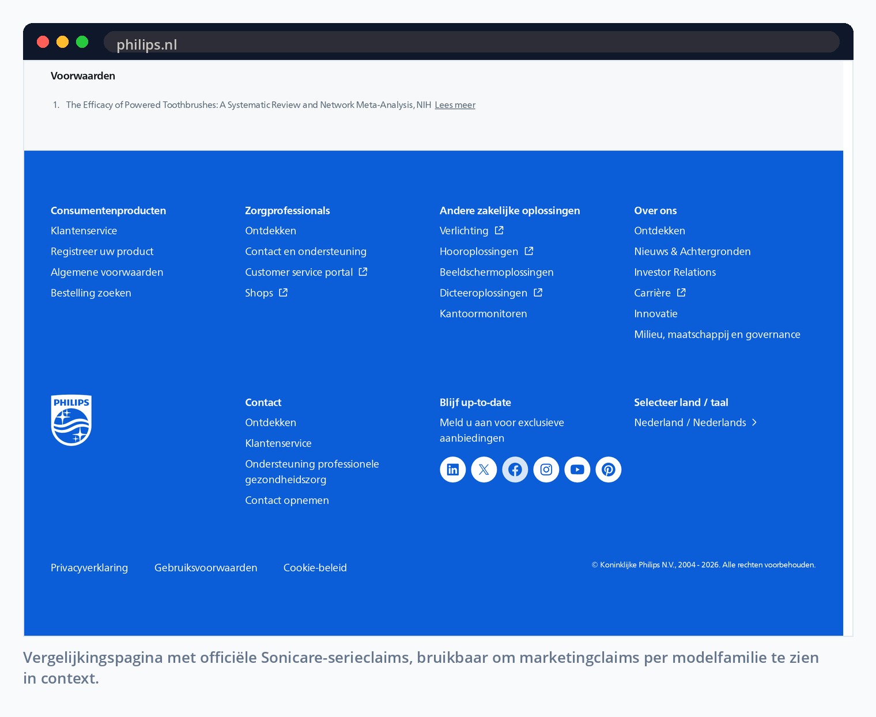This screenshot has width=876, height=717.
Task: Open the Instagram social icon
Action: click(x=546, y=470)
